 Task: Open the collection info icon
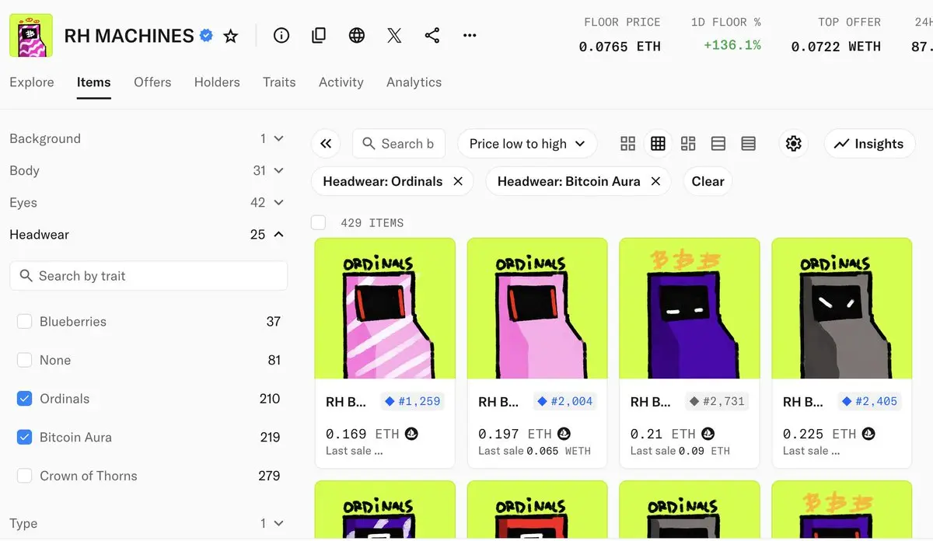pos(281,36)
